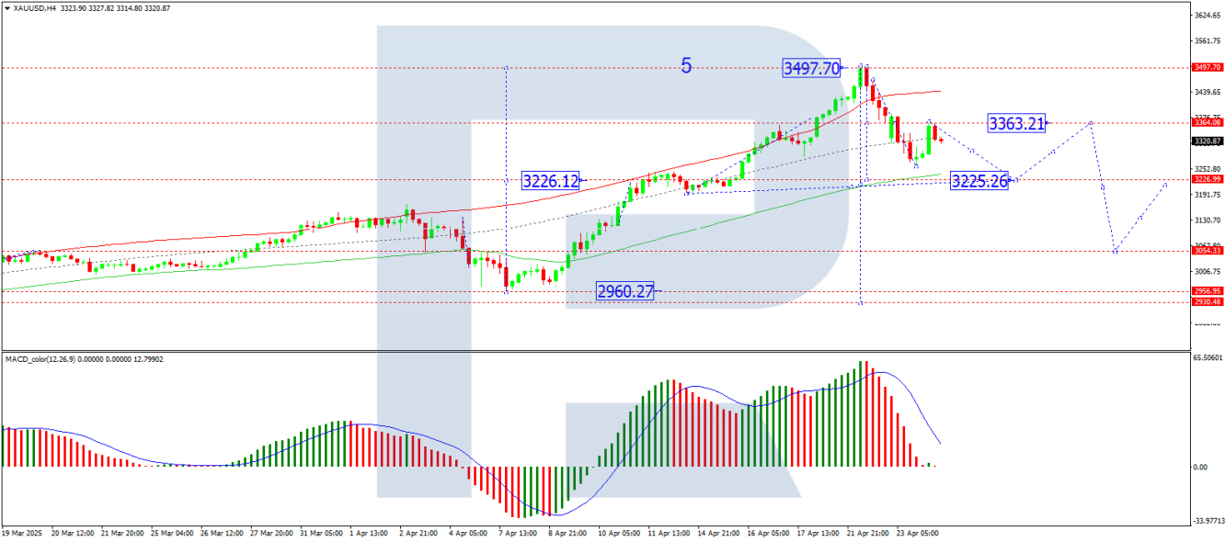
Task: Click the 11 Apr 13:00 time label
Action: [x=669, y=533]
